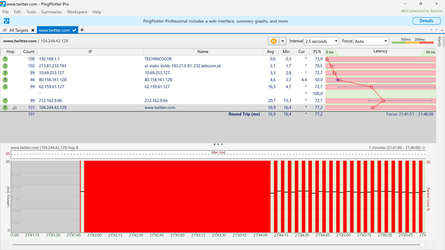This screenshot has width=445, height=250.
Task: Select hop 2 green circle icon
Action: point(5,66)
